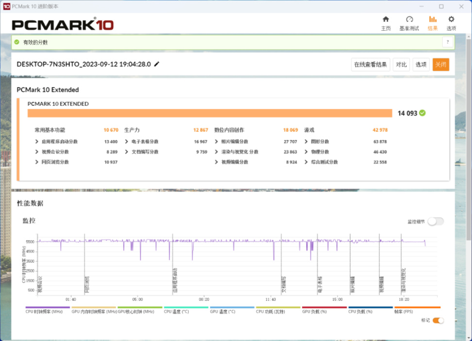The height and width of the screenshot is (341, 472).
Task: Expand Rendering and Visualization score row
Action: [216, 152]
